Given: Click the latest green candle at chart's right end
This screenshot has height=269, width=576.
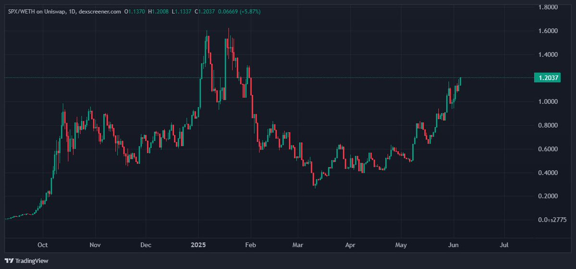Looking at the screenshot, I should click(461, 81).
